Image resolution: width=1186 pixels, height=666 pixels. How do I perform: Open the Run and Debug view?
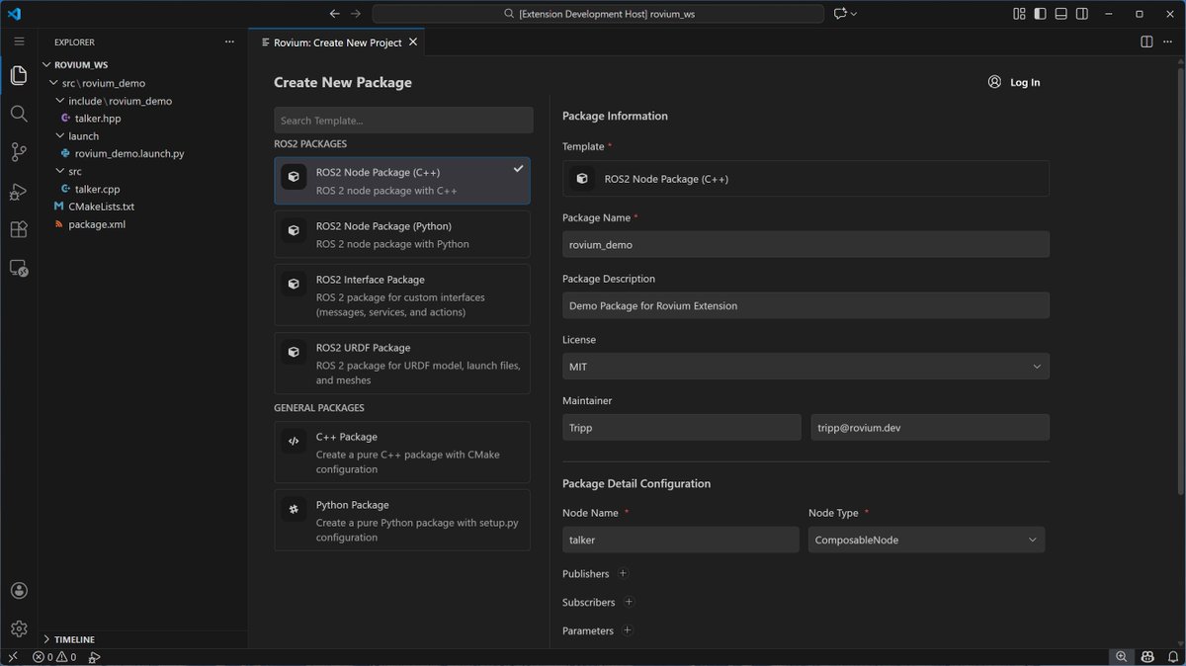tap(19, 191)
